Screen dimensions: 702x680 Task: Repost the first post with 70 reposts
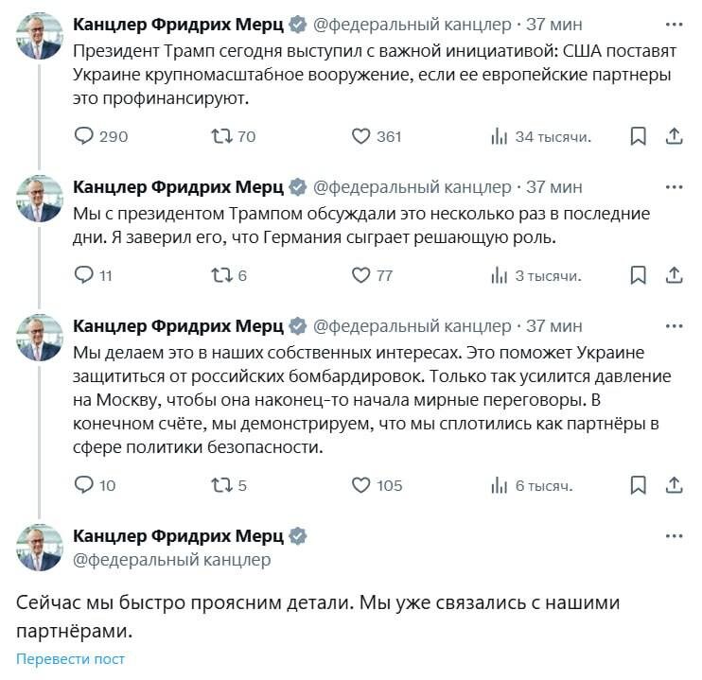pos(219,137)
